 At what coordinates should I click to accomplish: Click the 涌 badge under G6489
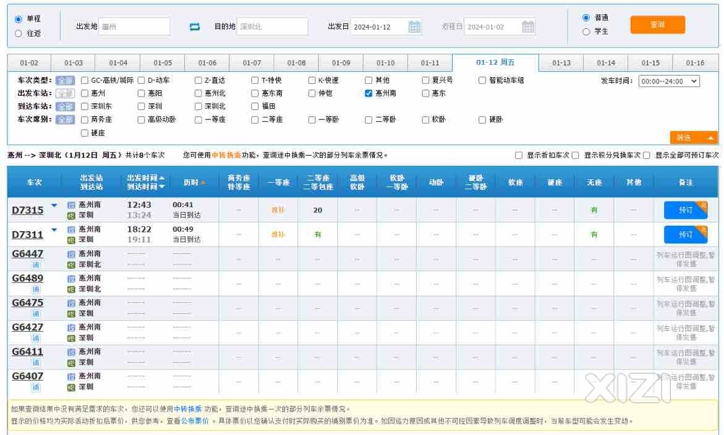(x=36, y=289)
